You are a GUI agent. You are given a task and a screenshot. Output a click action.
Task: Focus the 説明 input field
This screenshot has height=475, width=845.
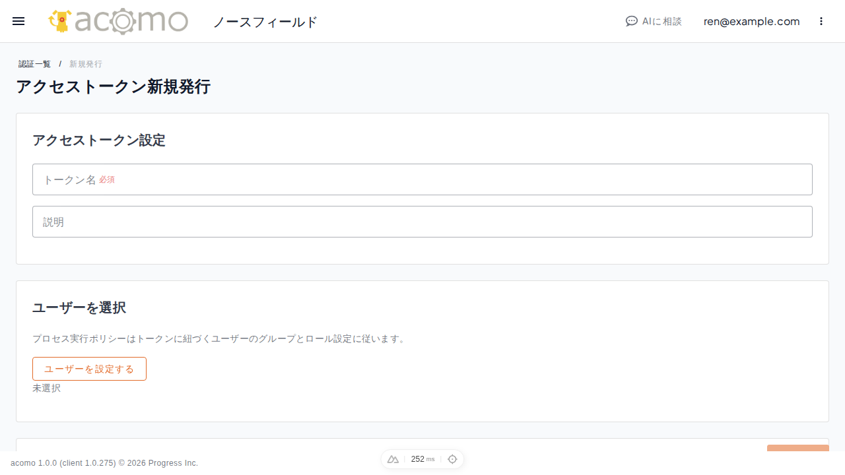422,222
